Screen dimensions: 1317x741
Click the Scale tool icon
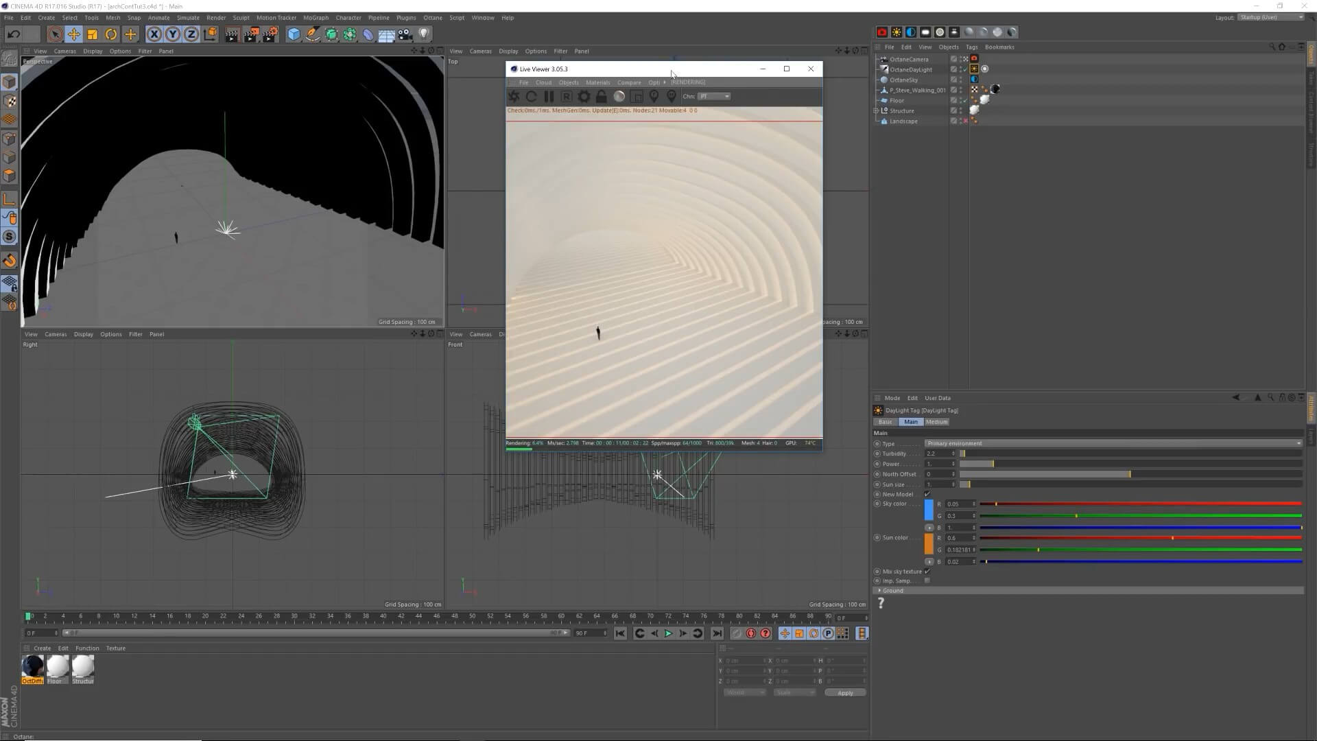tap(92, 34)
